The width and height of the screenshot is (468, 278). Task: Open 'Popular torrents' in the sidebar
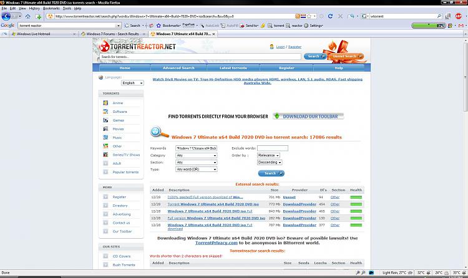(x=125, y=172)
